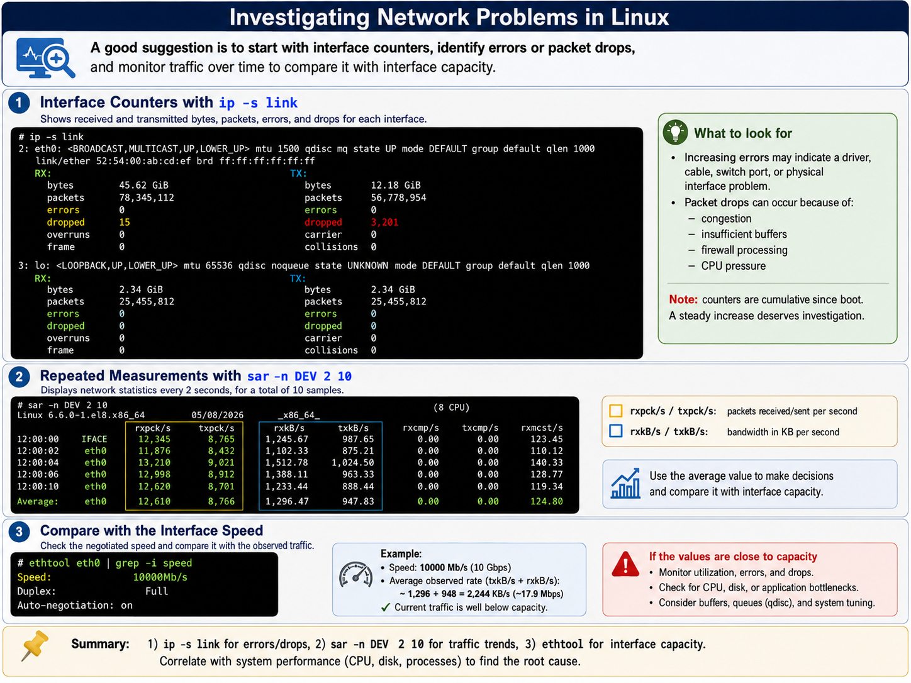Select the average txkB/s value 947.83
The width and height of the screenshot is (911, 683).
pos(358,502)
